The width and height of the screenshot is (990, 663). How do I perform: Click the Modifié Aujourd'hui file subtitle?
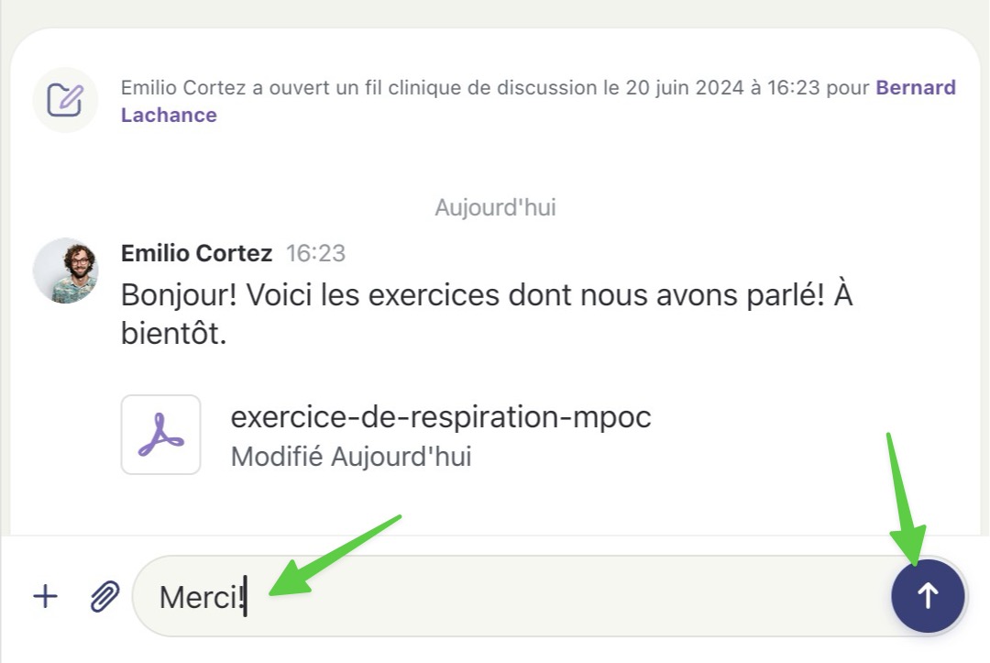[351, 457]
